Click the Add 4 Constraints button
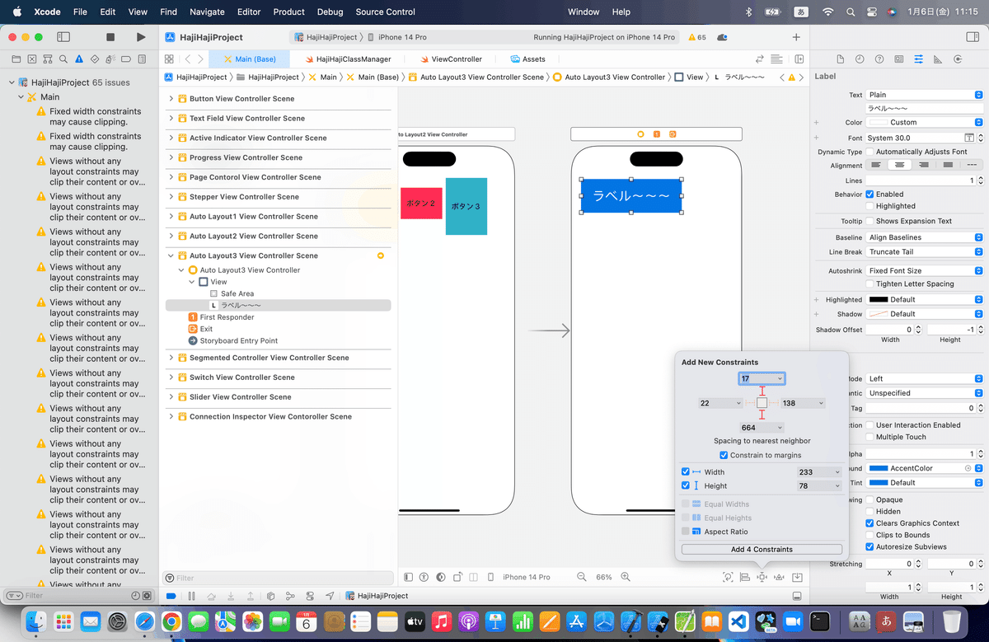Viewport: 989px width, 642px height. (762, 549)
